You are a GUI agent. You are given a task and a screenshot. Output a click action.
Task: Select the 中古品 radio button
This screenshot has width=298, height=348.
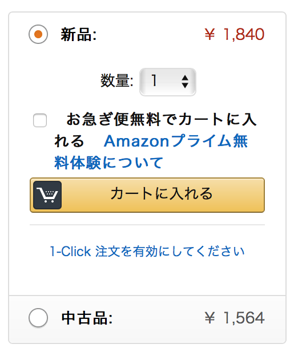coord(38,318)
